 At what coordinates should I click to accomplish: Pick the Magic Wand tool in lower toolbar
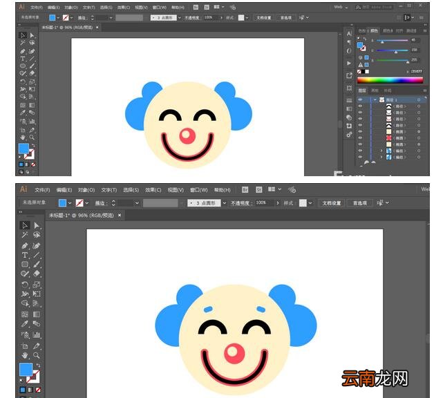[x=25, y=235]
